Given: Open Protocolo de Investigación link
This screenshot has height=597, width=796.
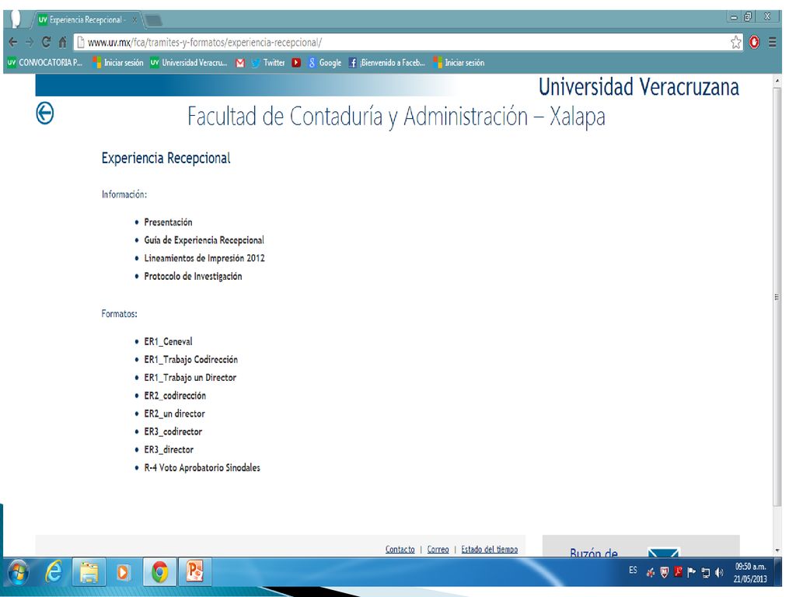Looking at the screenshot, I should [193, 276].
